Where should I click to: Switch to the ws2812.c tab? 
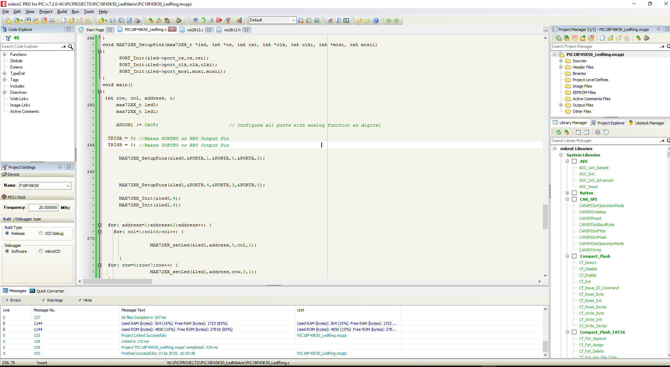(195, 30)
